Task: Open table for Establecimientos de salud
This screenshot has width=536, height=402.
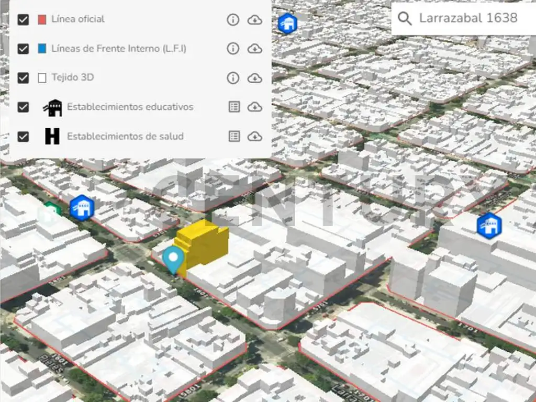Action: pyautogui.click(x=234, y=136)
